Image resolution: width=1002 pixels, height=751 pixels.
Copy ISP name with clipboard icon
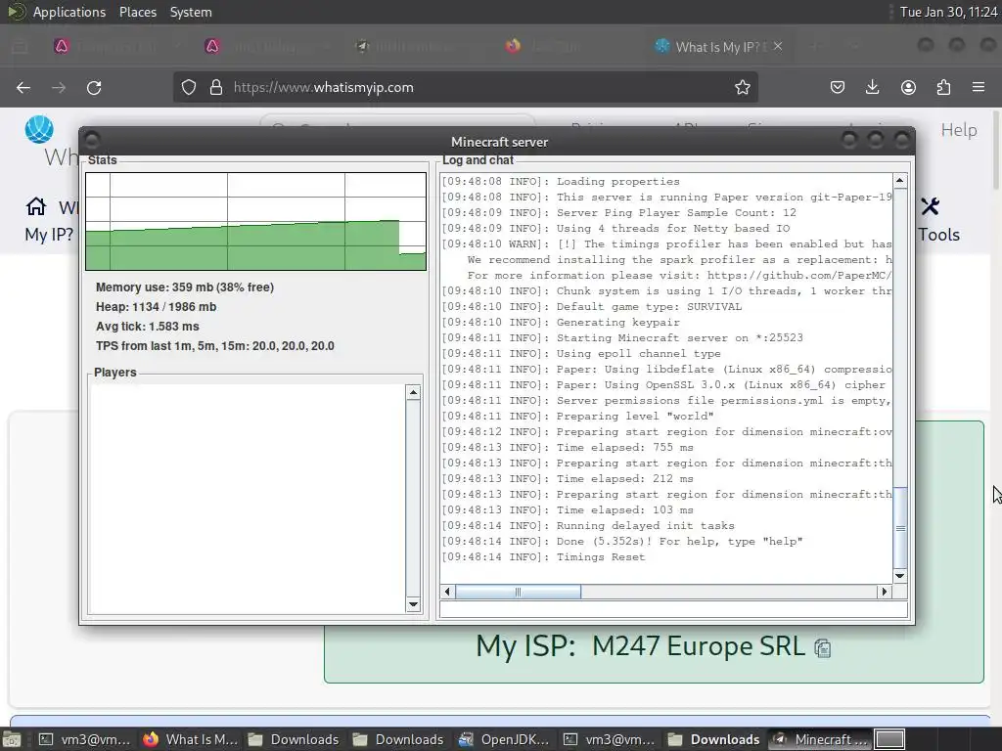tap(822, 648)
